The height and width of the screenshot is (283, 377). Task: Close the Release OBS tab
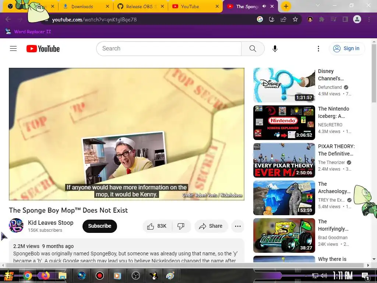[x=162, y=7]
